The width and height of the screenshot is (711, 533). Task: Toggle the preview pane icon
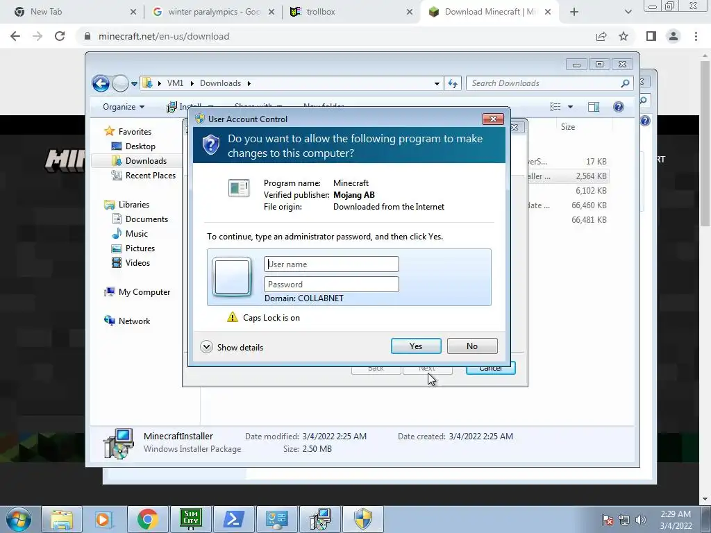coord(594,106)
